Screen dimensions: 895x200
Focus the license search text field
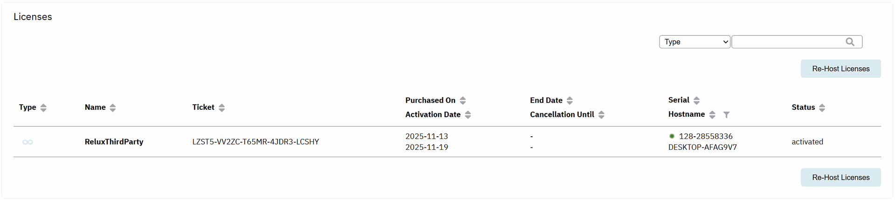point(788,42)
